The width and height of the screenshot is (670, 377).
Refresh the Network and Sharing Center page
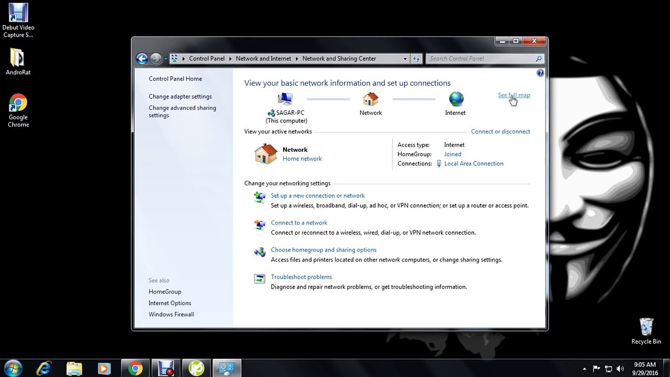[416, 59]
